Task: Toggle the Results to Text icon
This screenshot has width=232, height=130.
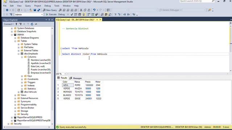Action: coord(102,14)
